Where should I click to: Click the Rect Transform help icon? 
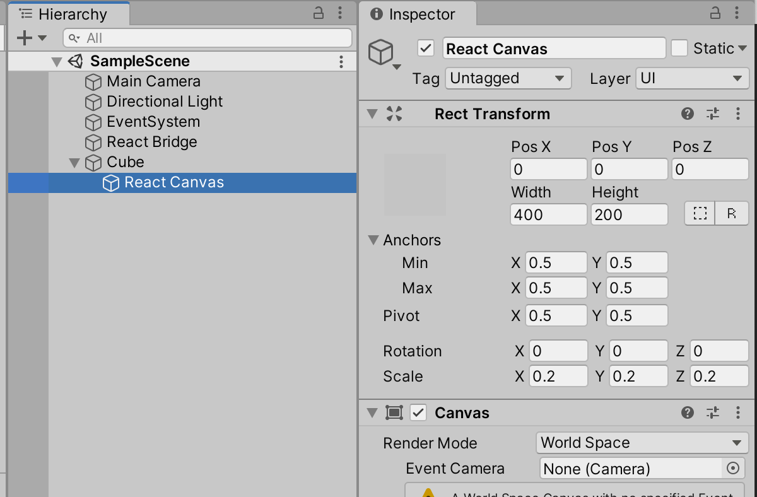[688, 114]
